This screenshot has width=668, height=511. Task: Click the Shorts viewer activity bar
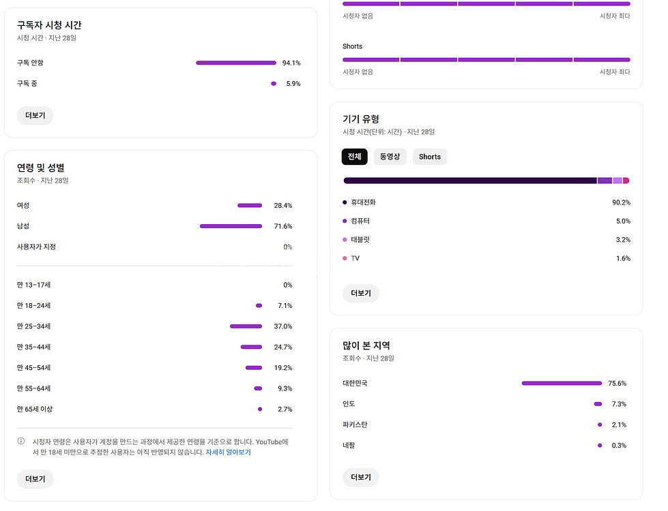tap(486, 59)
